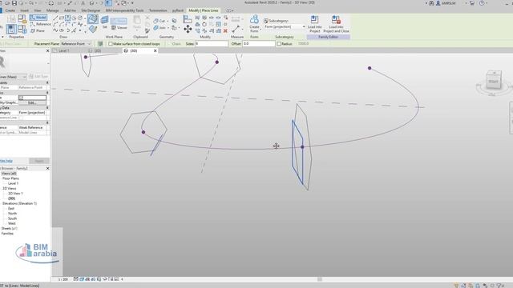Click the Draw on Face work plane icon
Image resolution: width=513 pixels, height=288 pixels.
point(93,19)
